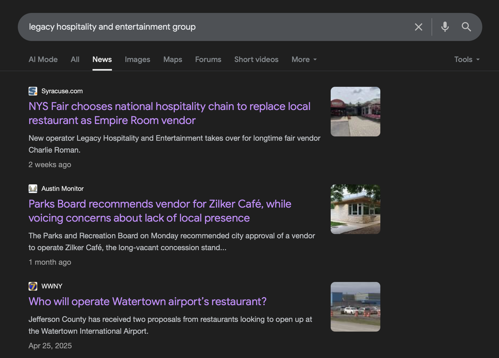The image size is (499, 358).
Task: Open the Zilker Café building thumbnail
Action: click(356, 209)
